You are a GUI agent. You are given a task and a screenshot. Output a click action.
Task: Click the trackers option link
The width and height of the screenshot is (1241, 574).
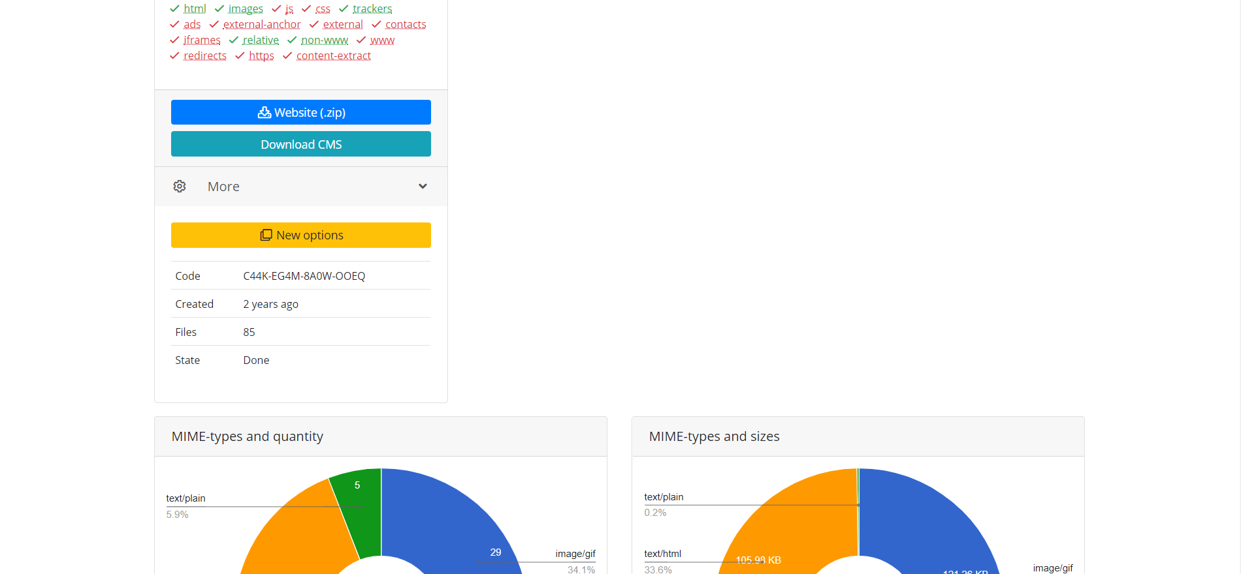pyautogui.click(x=372, y=8)
